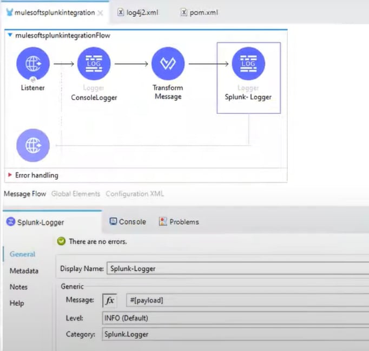This screenshot has width=369, height=351.
Task: Click the faded response globe icon
Action: coord(33,145)
